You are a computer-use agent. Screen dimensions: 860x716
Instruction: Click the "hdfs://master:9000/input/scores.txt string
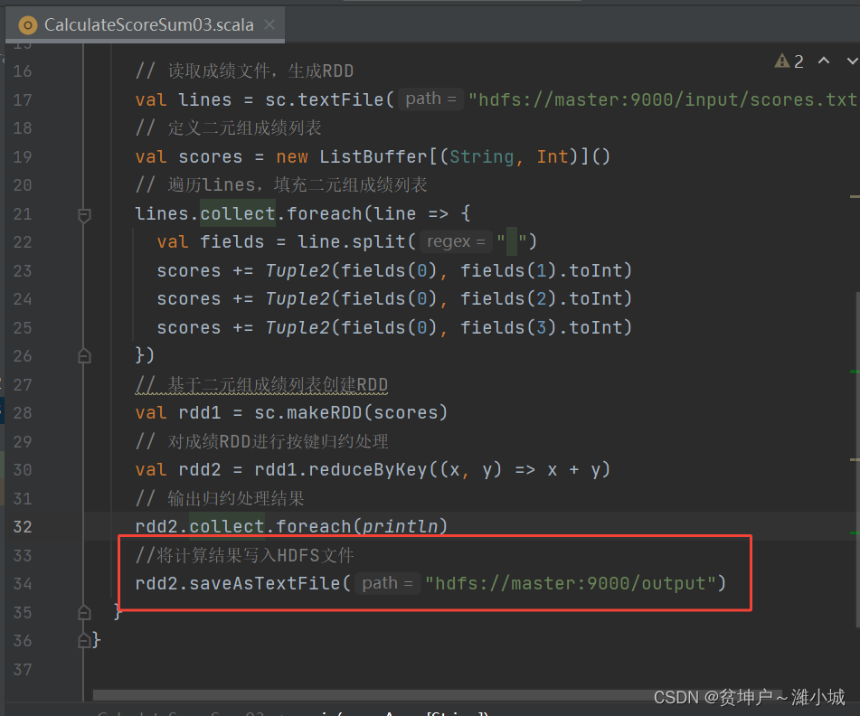pos(664,99)
